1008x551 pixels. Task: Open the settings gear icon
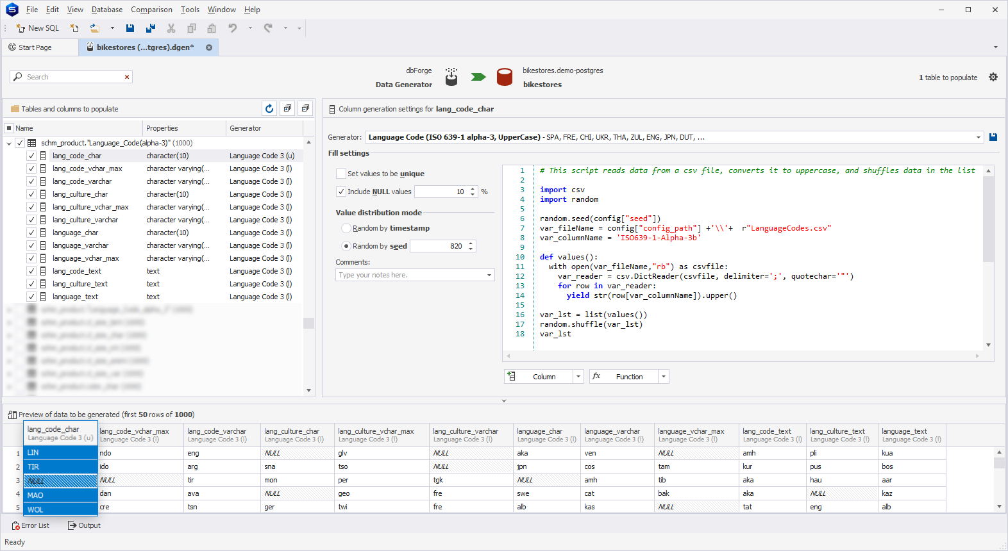coord(993,77)
